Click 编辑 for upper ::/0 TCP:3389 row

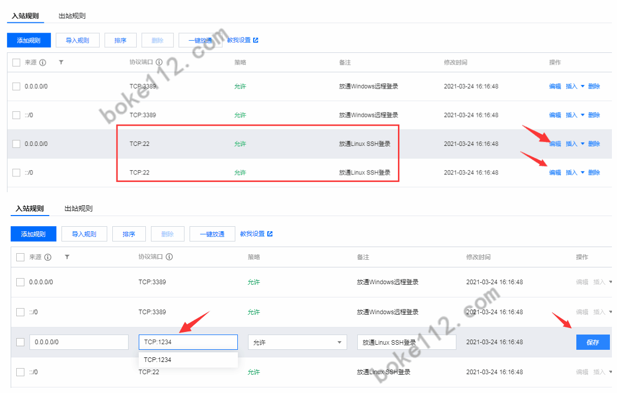tap(555, 115)
